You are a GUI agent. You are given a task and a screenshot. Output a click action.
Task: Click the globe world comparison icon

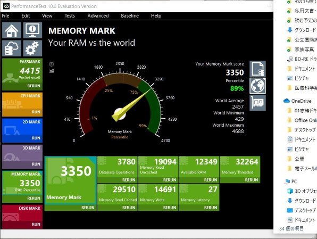point(257,86)
